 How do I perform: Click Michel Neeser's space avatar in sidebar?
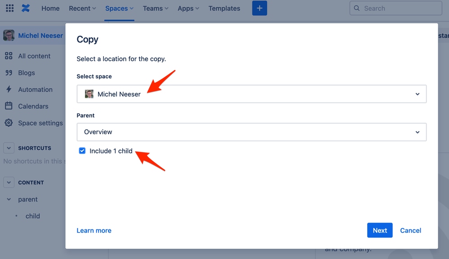9,35
